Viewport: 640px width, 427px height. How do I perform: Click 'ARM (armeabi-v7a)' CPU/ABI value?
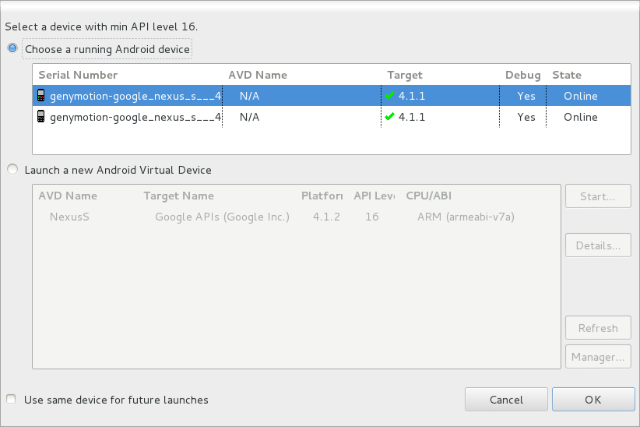tap(466, 217)
